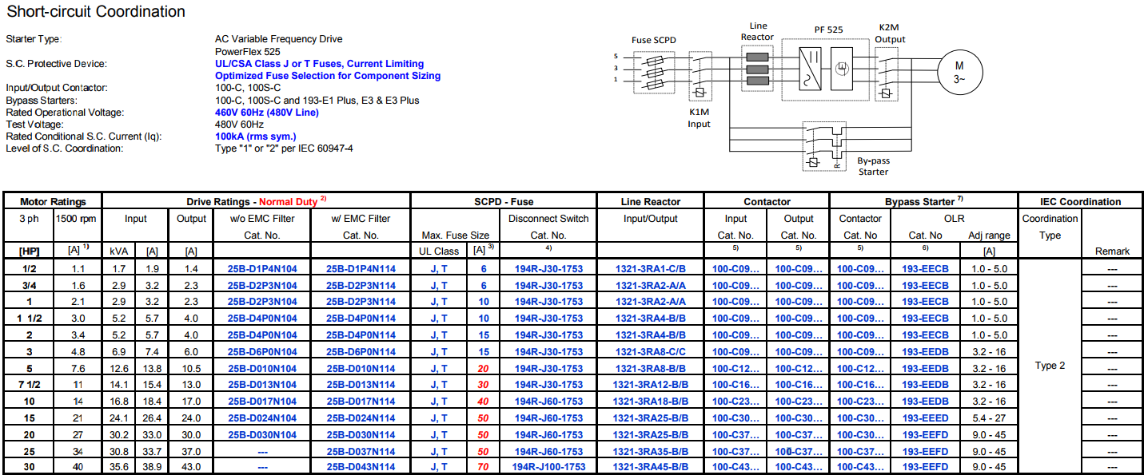Select EMC filter catalog number 25B-D037N114
Screen dimensions: 1144x475
pos(361,451)
